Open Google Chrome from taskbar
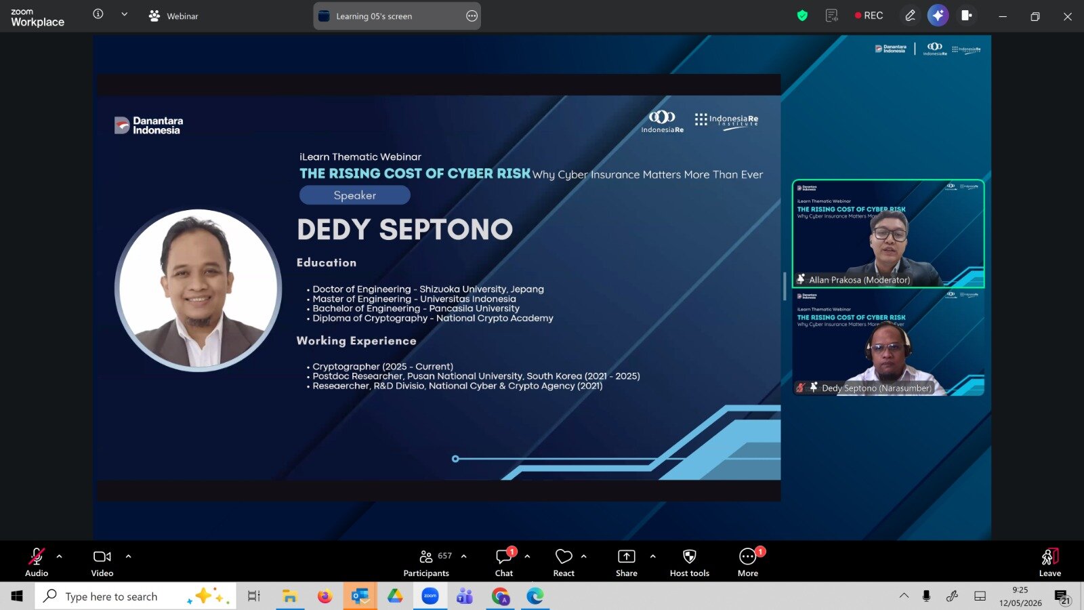This screenshot has height=610, width=1084. click(500, 596)
